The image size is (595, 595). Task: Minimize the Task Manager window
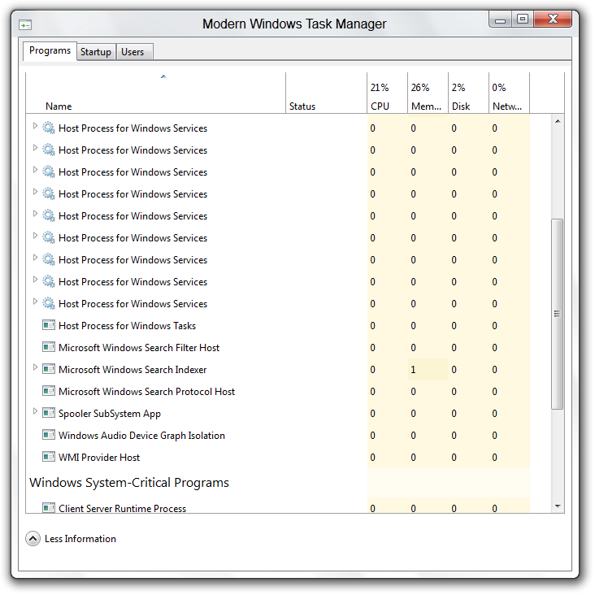(x=500, y=20)
